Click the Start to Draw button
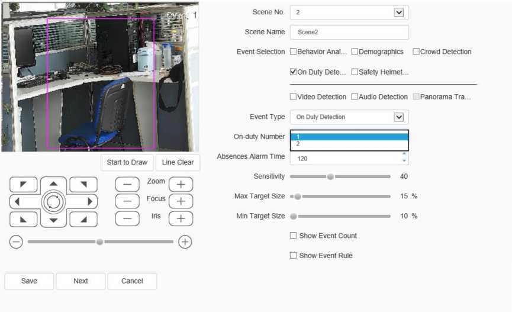This screenshot has height=312, width=512. pos(127,163)
